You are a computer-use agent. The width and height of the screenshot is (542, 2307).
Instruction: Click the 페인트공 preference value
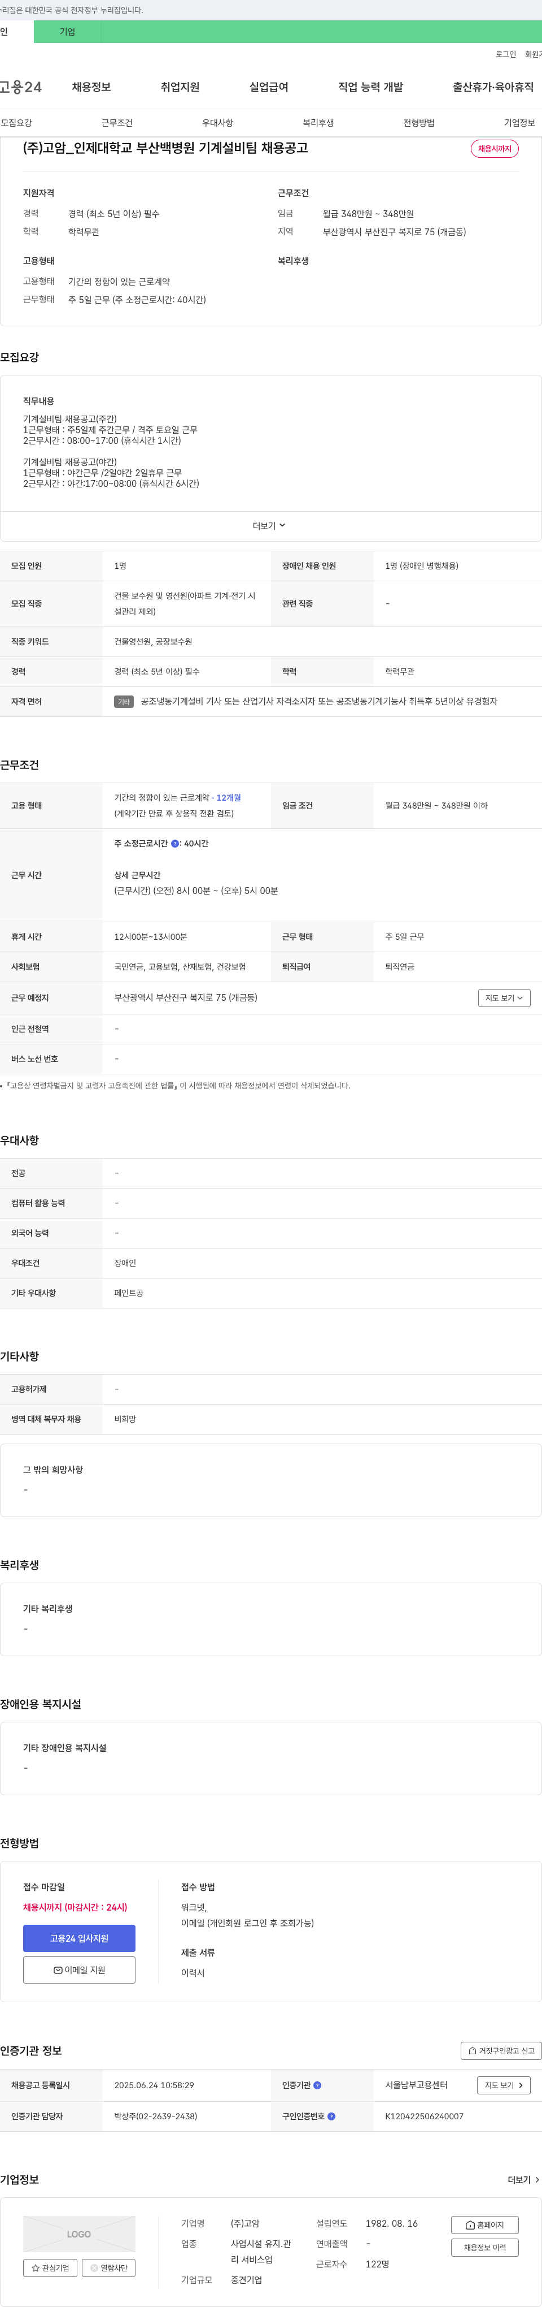129,1292
